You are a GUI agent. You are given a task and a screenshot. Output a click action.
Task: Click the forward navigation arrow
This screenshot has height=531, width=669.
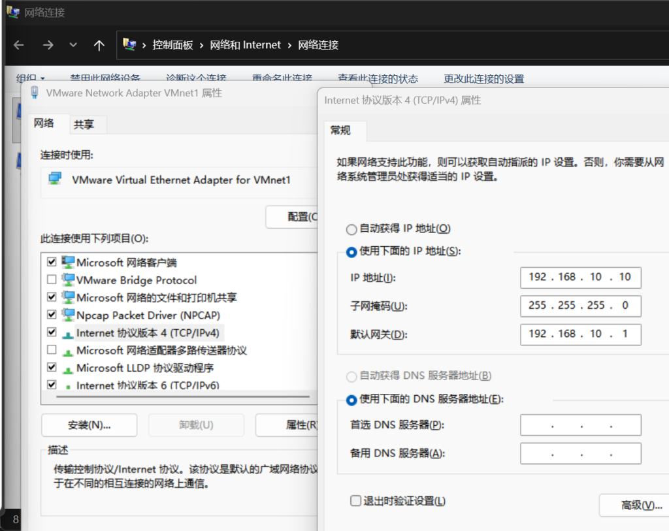point(48,45)
